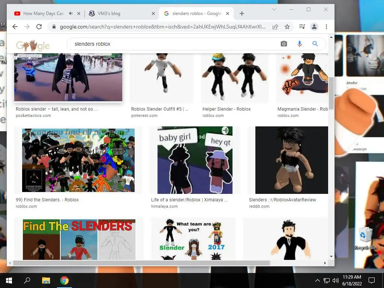Open the Chrome profile avatar
The width and height of the screenshot is (384, 288).
(314, 27)
